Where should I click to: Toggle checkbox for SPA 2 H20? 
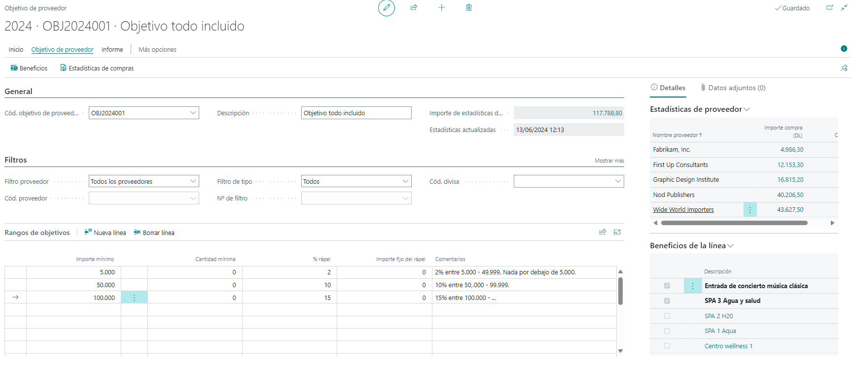click(x=667, y=316)
